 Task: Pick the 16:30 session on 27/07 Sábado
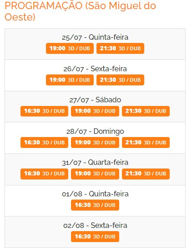[x=44, y=111]
